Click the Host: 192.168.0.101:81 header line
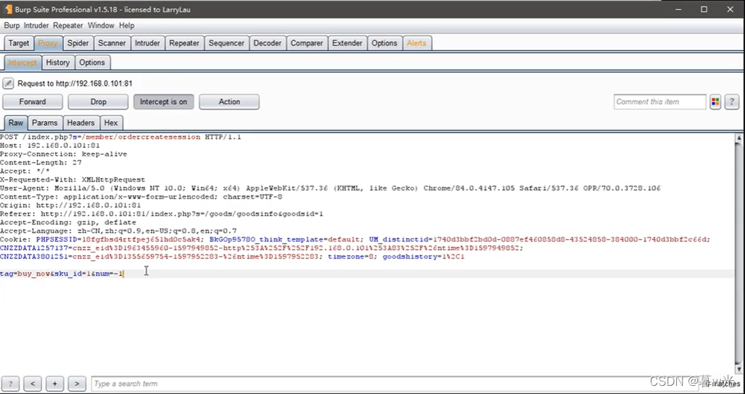 [50, 145]
